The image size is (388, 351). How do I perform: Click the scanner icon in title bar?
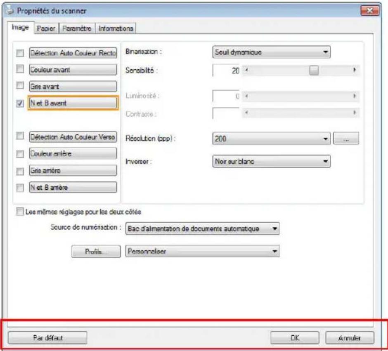10,10
